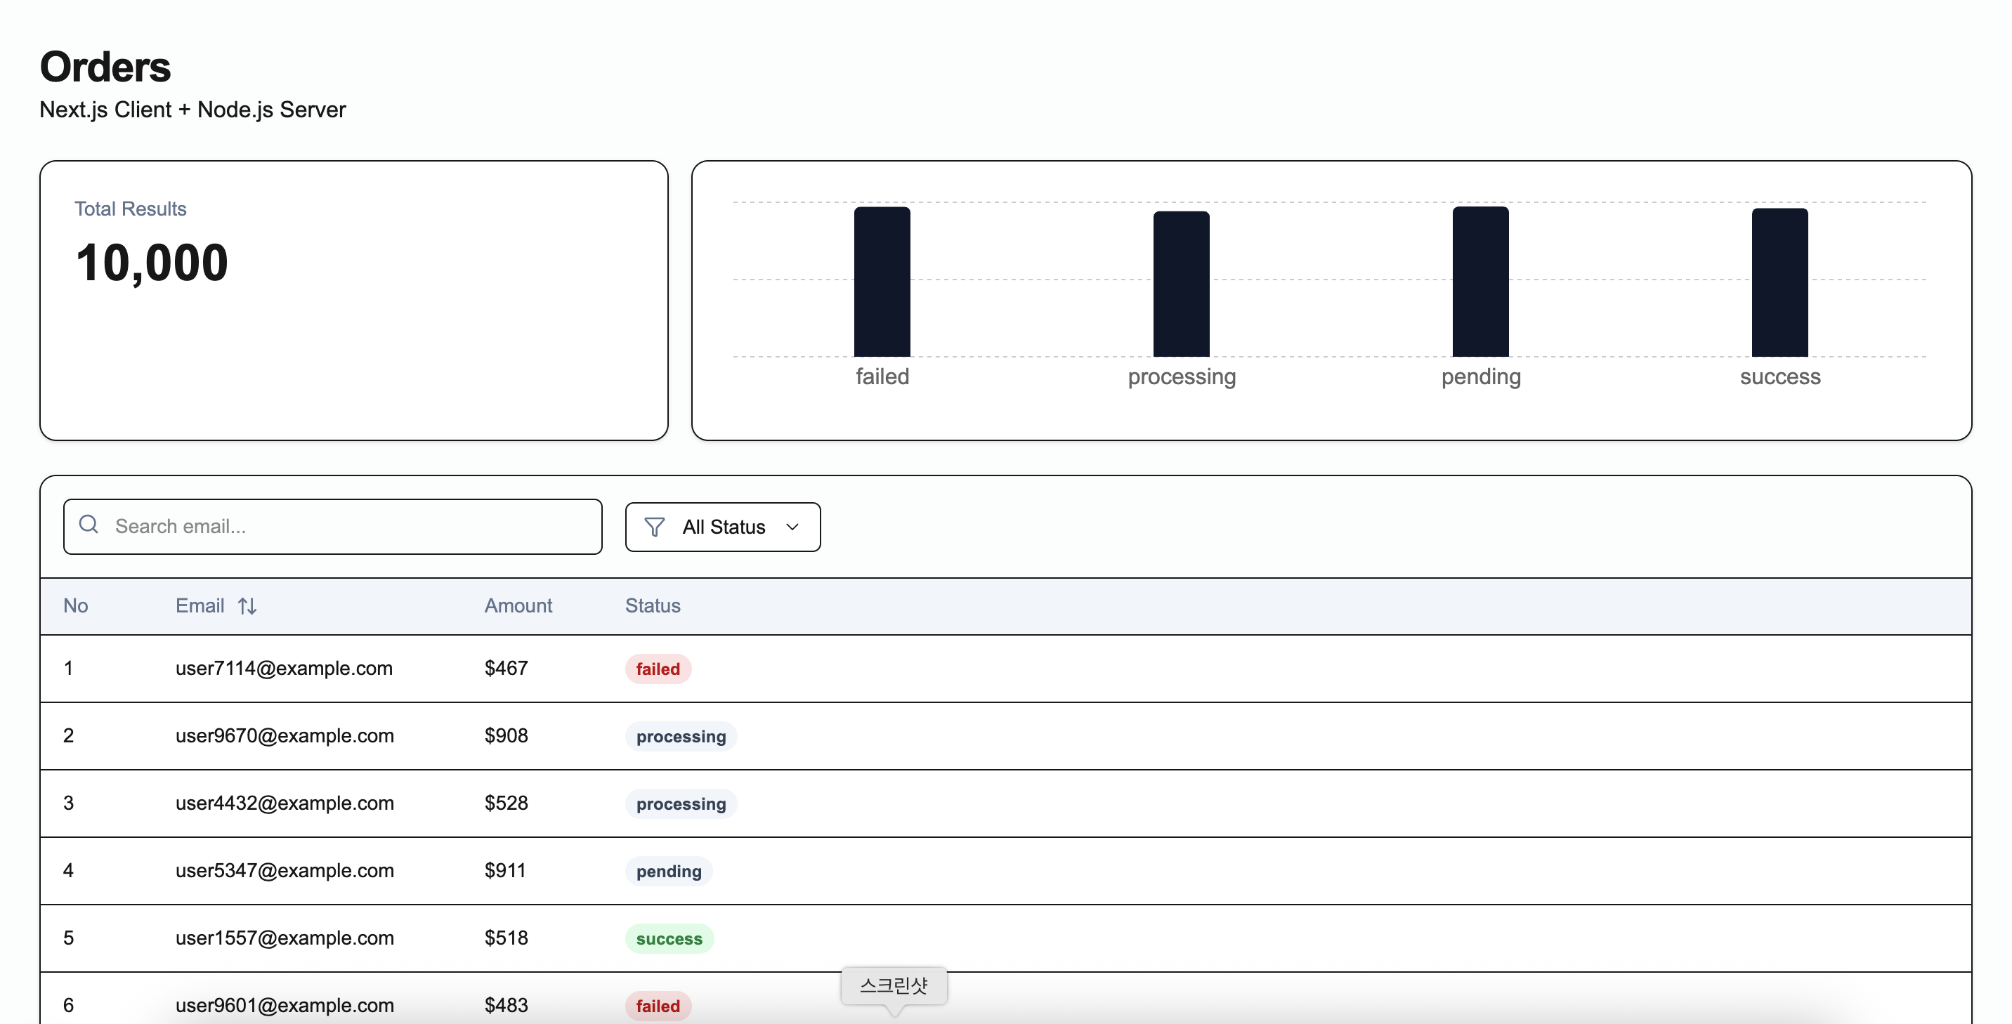The image size is (2012, 1024).
Task: Click processing badge for user9670
Action: click(x=680, y=737)
